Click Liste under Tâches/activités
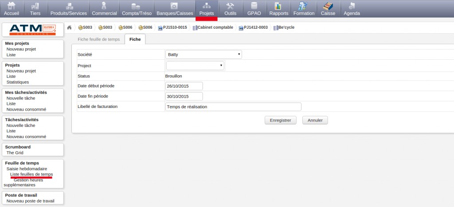 tap(11, 131)
